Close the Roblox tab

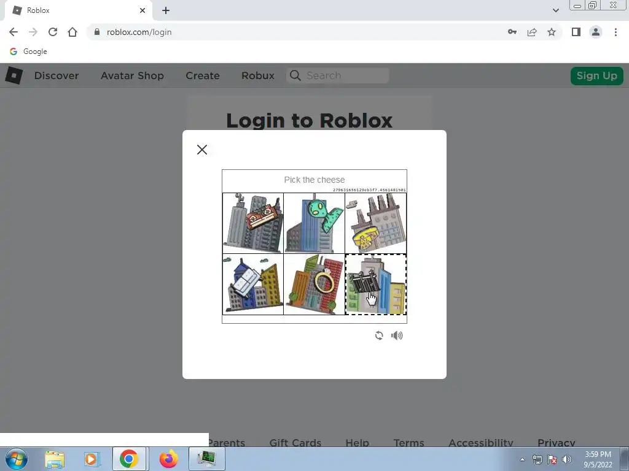click(143, 10)
